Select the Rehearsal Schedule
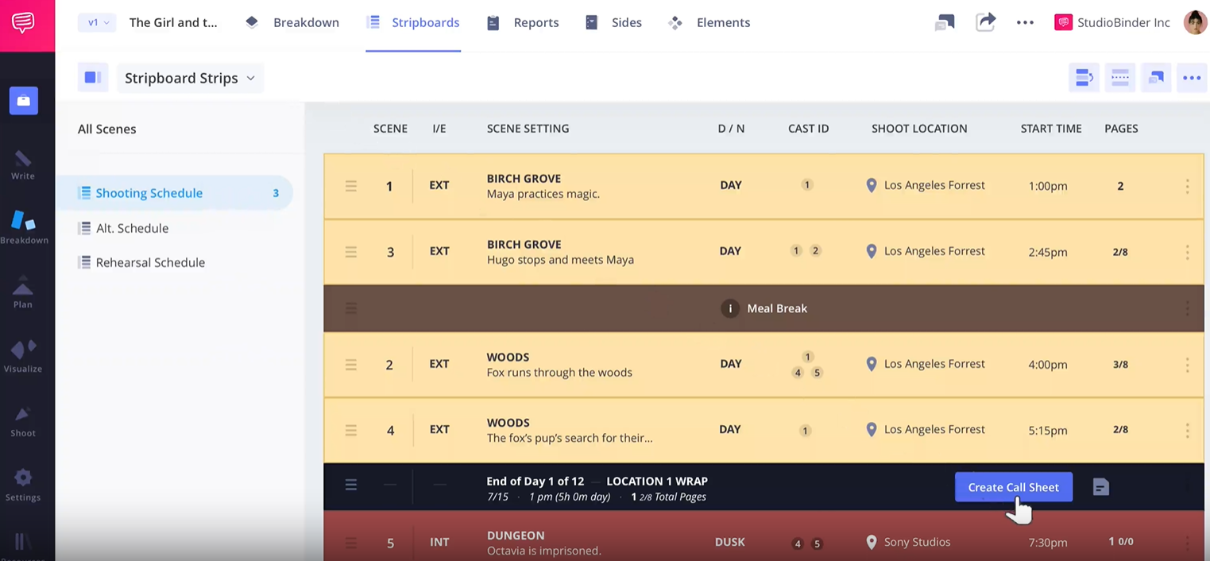Screen dimensions: 1210x561 pos(149,262)
